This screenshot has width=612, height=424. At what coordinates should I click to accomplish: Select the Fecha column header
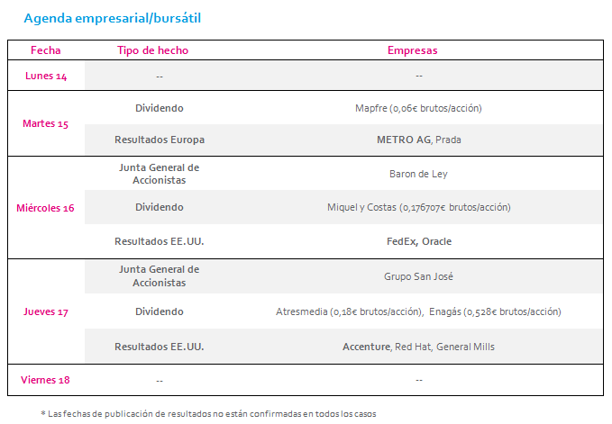(46, 50)
